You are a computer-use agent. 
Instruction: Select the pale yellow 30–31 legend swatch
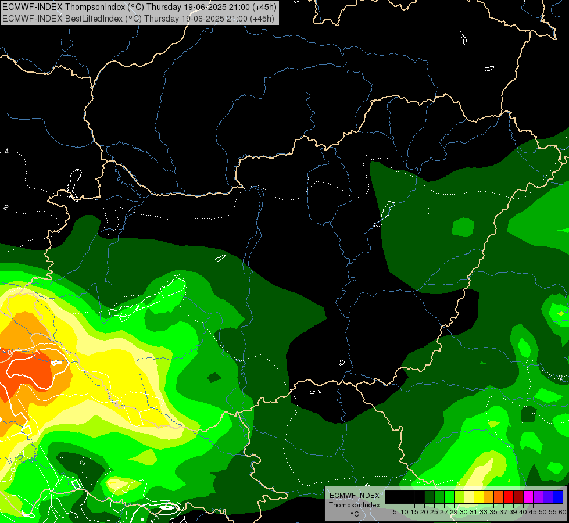pyautogui.click(x=469, y=497)
